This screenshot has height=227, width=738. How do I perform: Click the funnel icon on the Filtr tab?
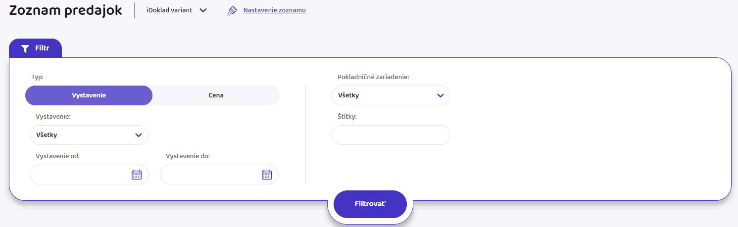coord(25,48)
